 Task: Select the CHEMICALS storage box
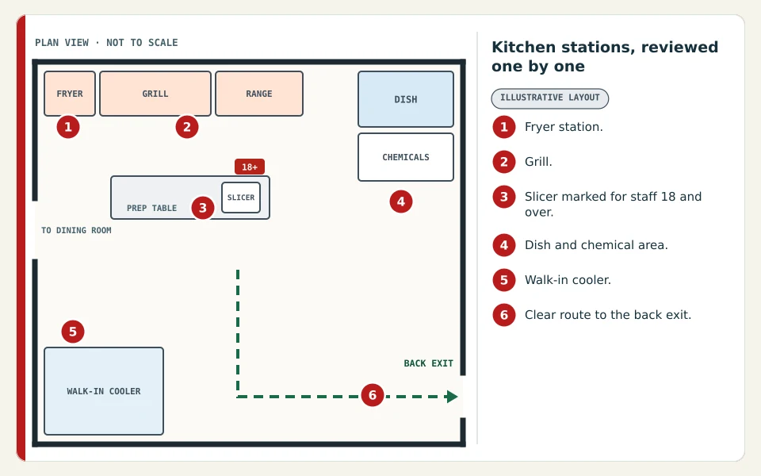406,157
